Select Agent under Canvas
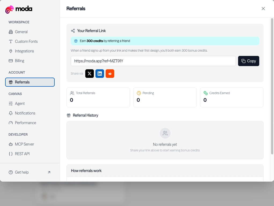Screen dimensions: 274x206 pos(30,104)
